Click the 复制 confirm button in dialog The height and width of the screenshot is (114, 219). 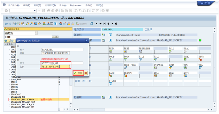[x=78, y=73]
